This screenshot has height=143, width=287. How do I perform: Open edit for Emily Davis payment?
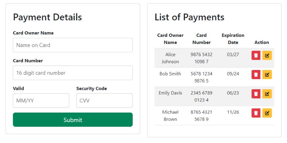click(267, 94)
